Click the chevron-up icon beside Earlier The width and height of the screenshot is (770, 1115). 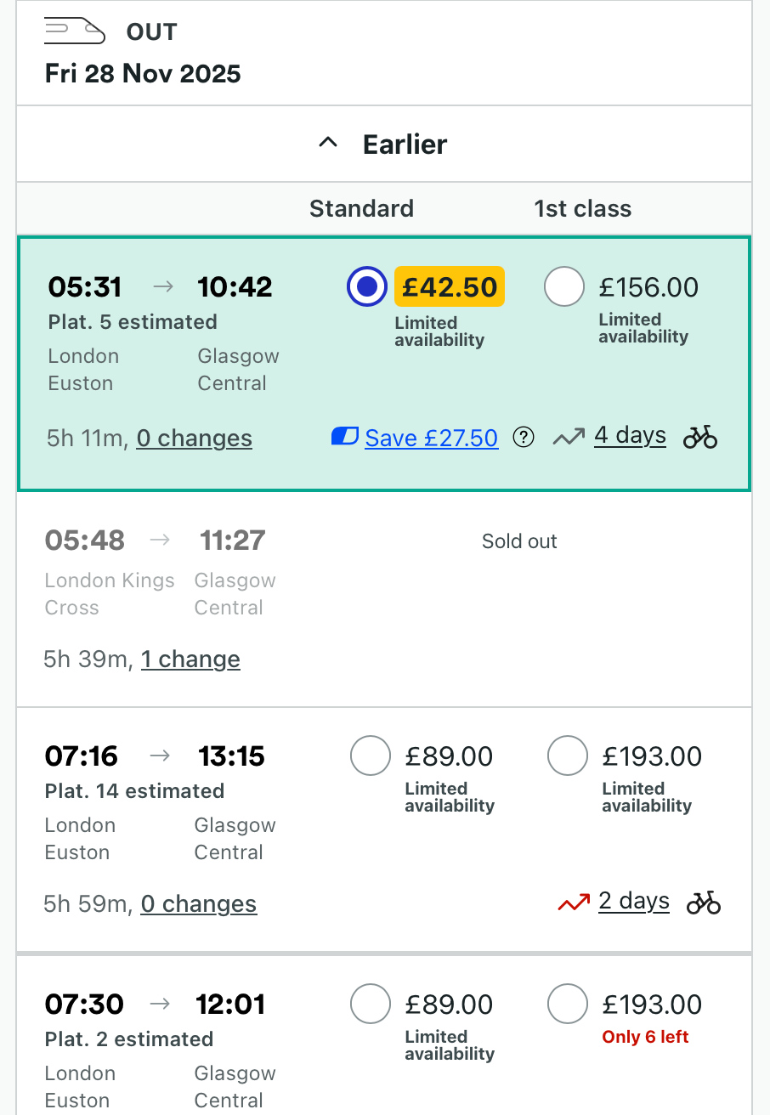pos(328,144)
